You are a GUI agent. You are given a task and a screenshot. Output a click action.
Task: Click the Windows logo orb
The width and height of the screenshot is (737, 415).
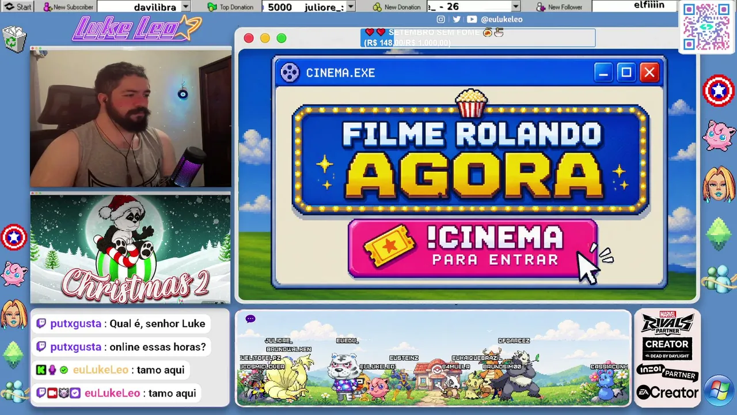(719, 391)
